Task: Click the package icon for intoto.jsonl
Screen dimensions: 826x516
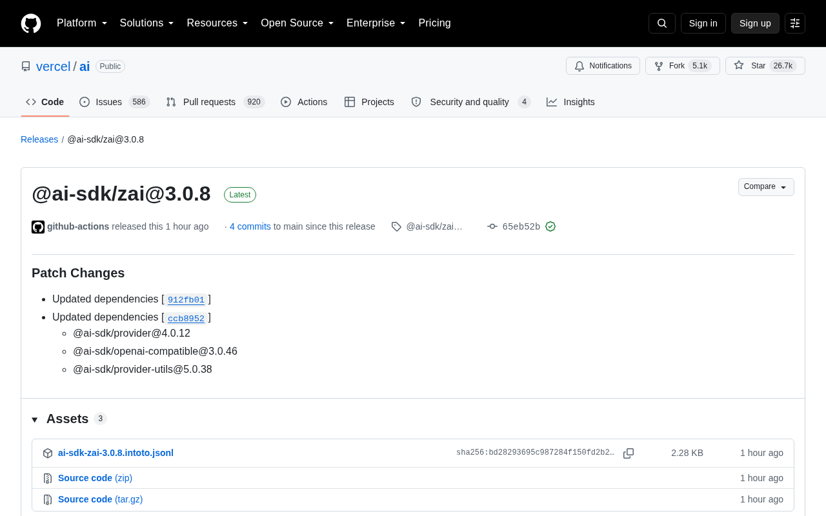Action: 48,453
